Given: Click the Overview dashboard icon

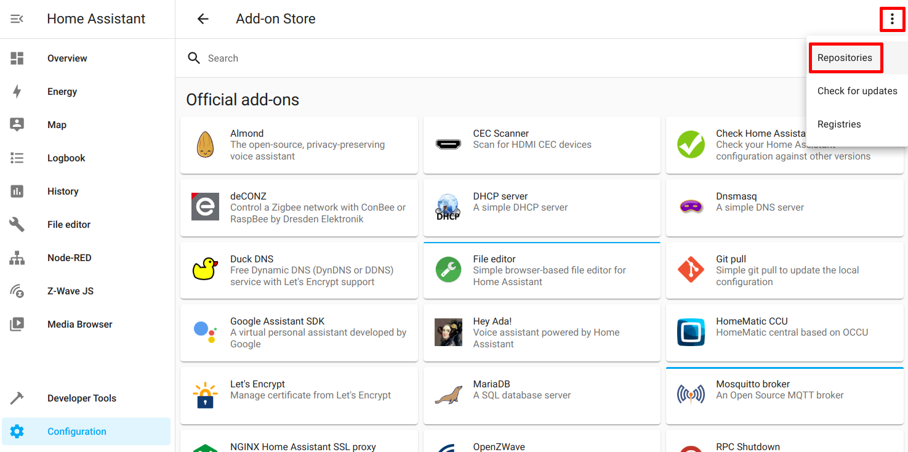Looking at the screenshot, I should point(17,59).
